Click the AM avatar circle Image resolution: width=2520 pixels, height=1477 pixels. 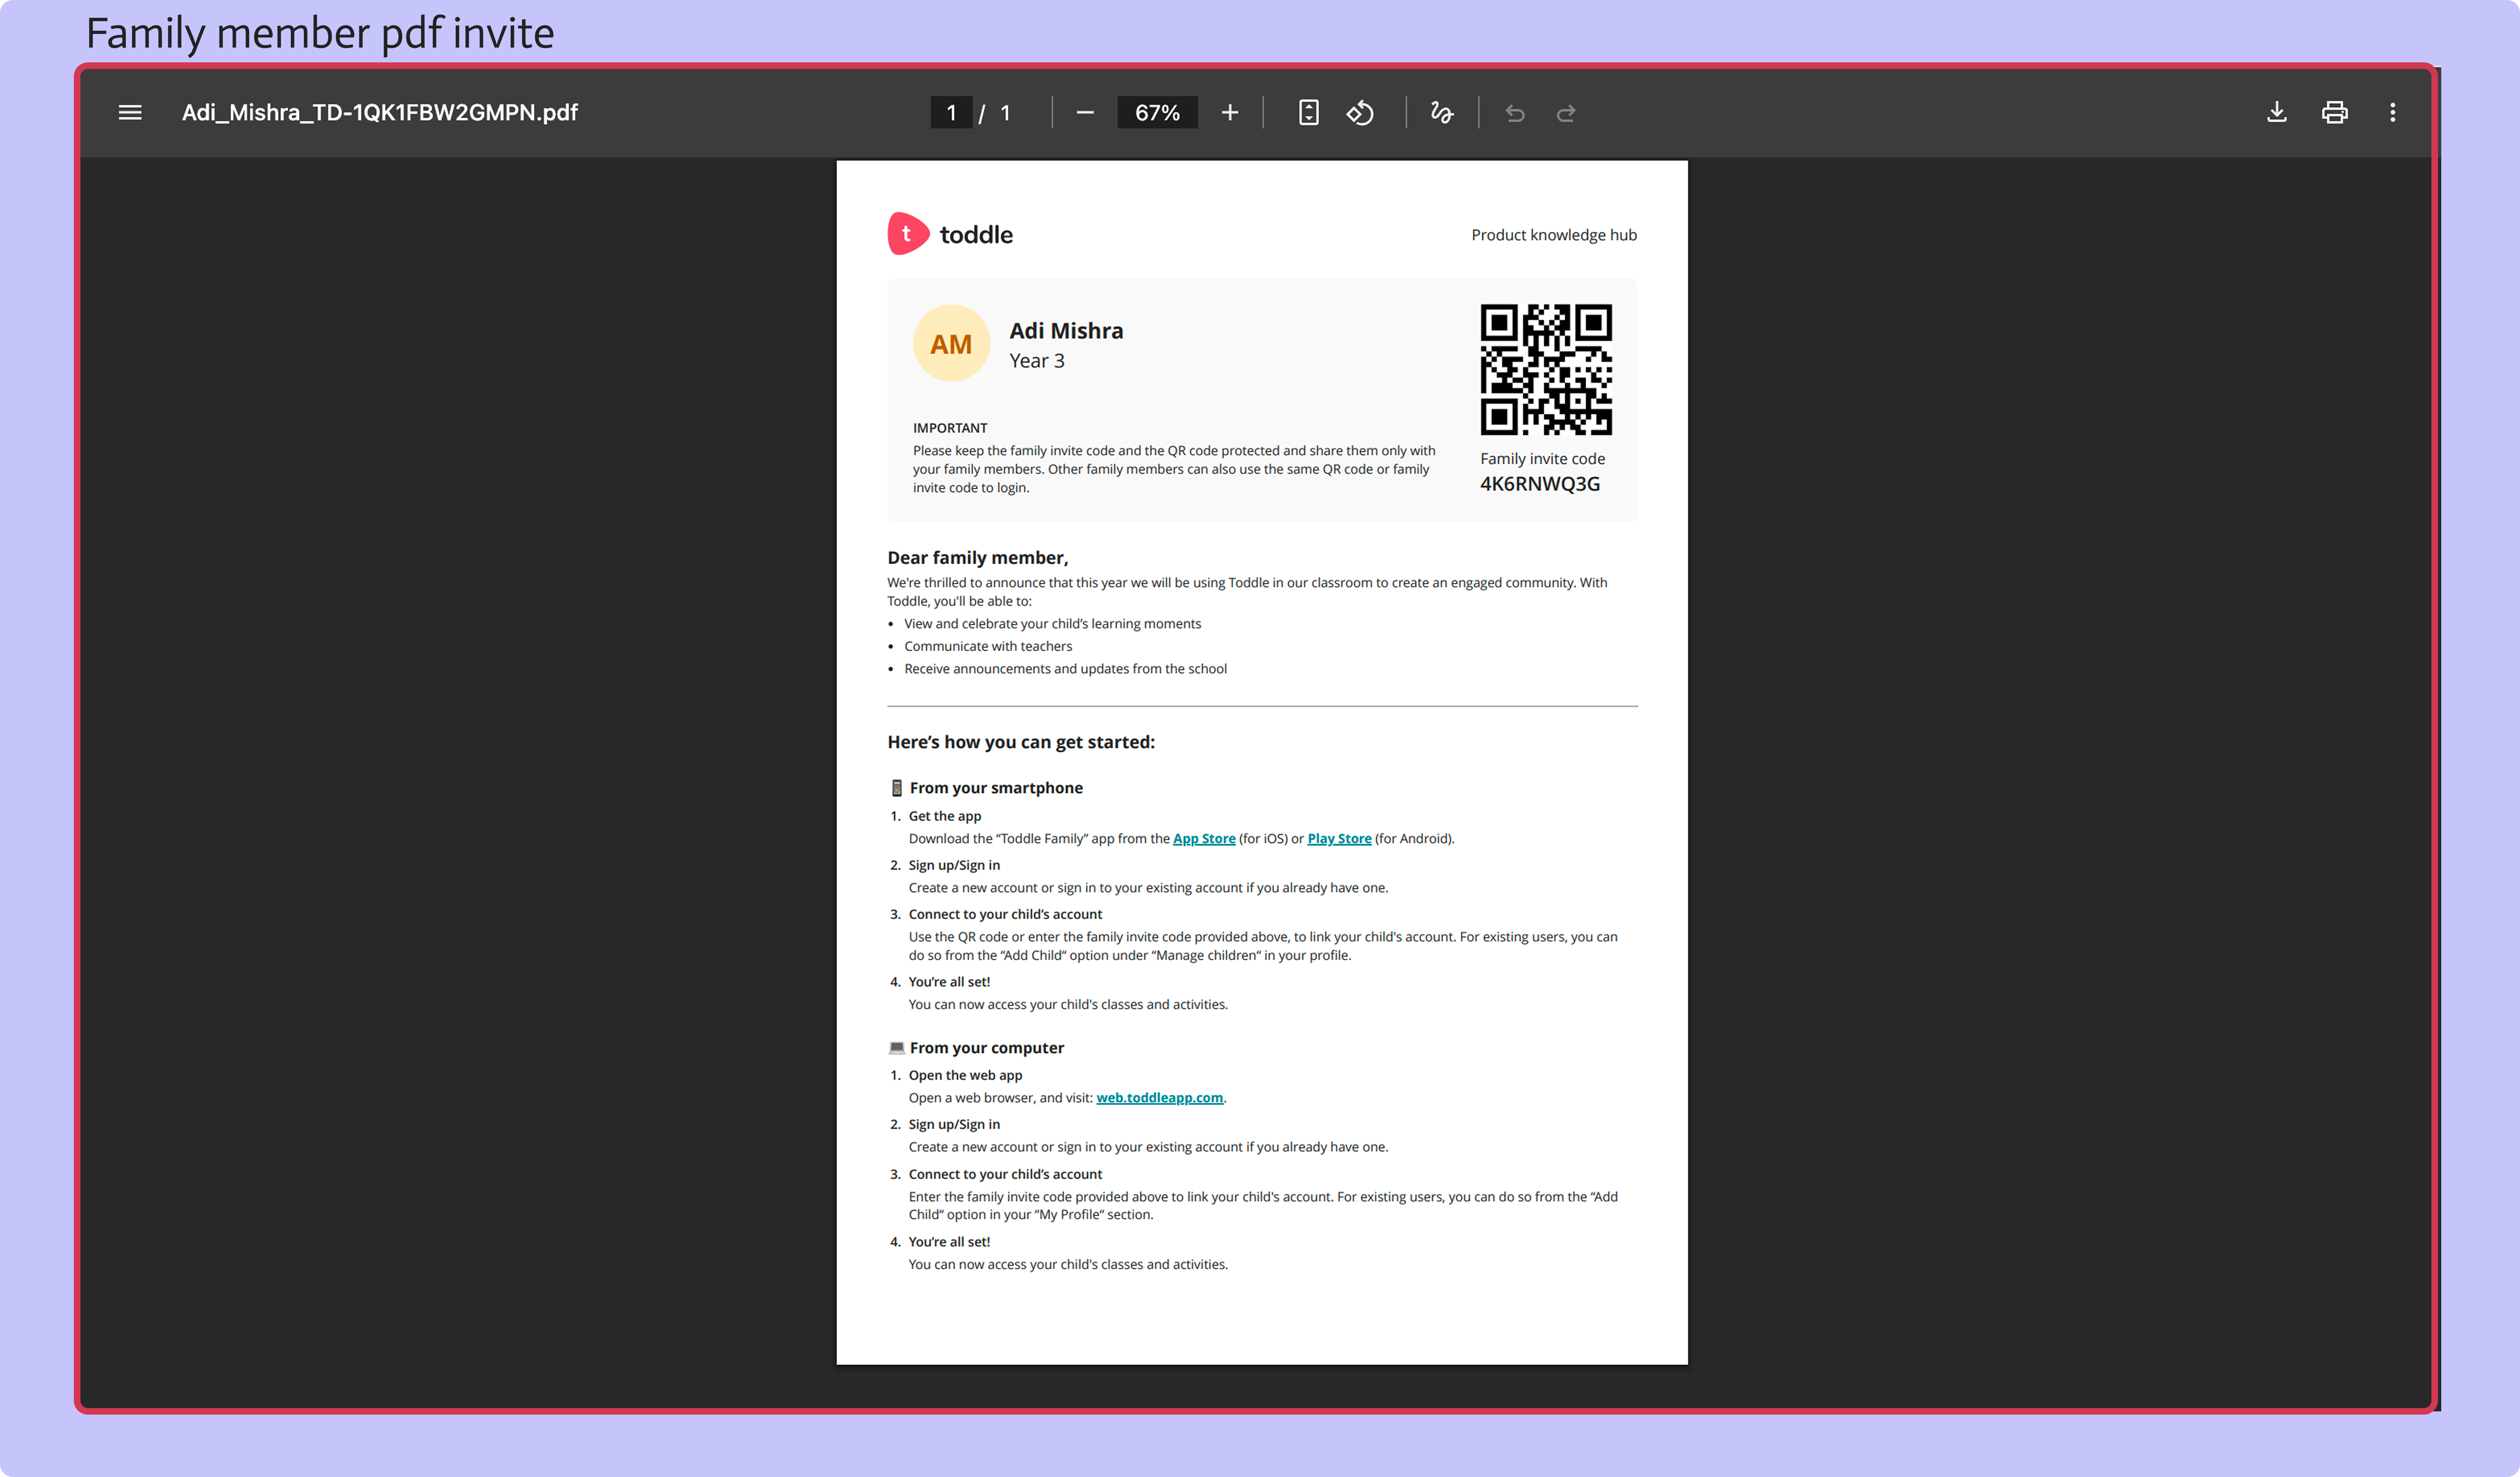[x=951, y=344]
